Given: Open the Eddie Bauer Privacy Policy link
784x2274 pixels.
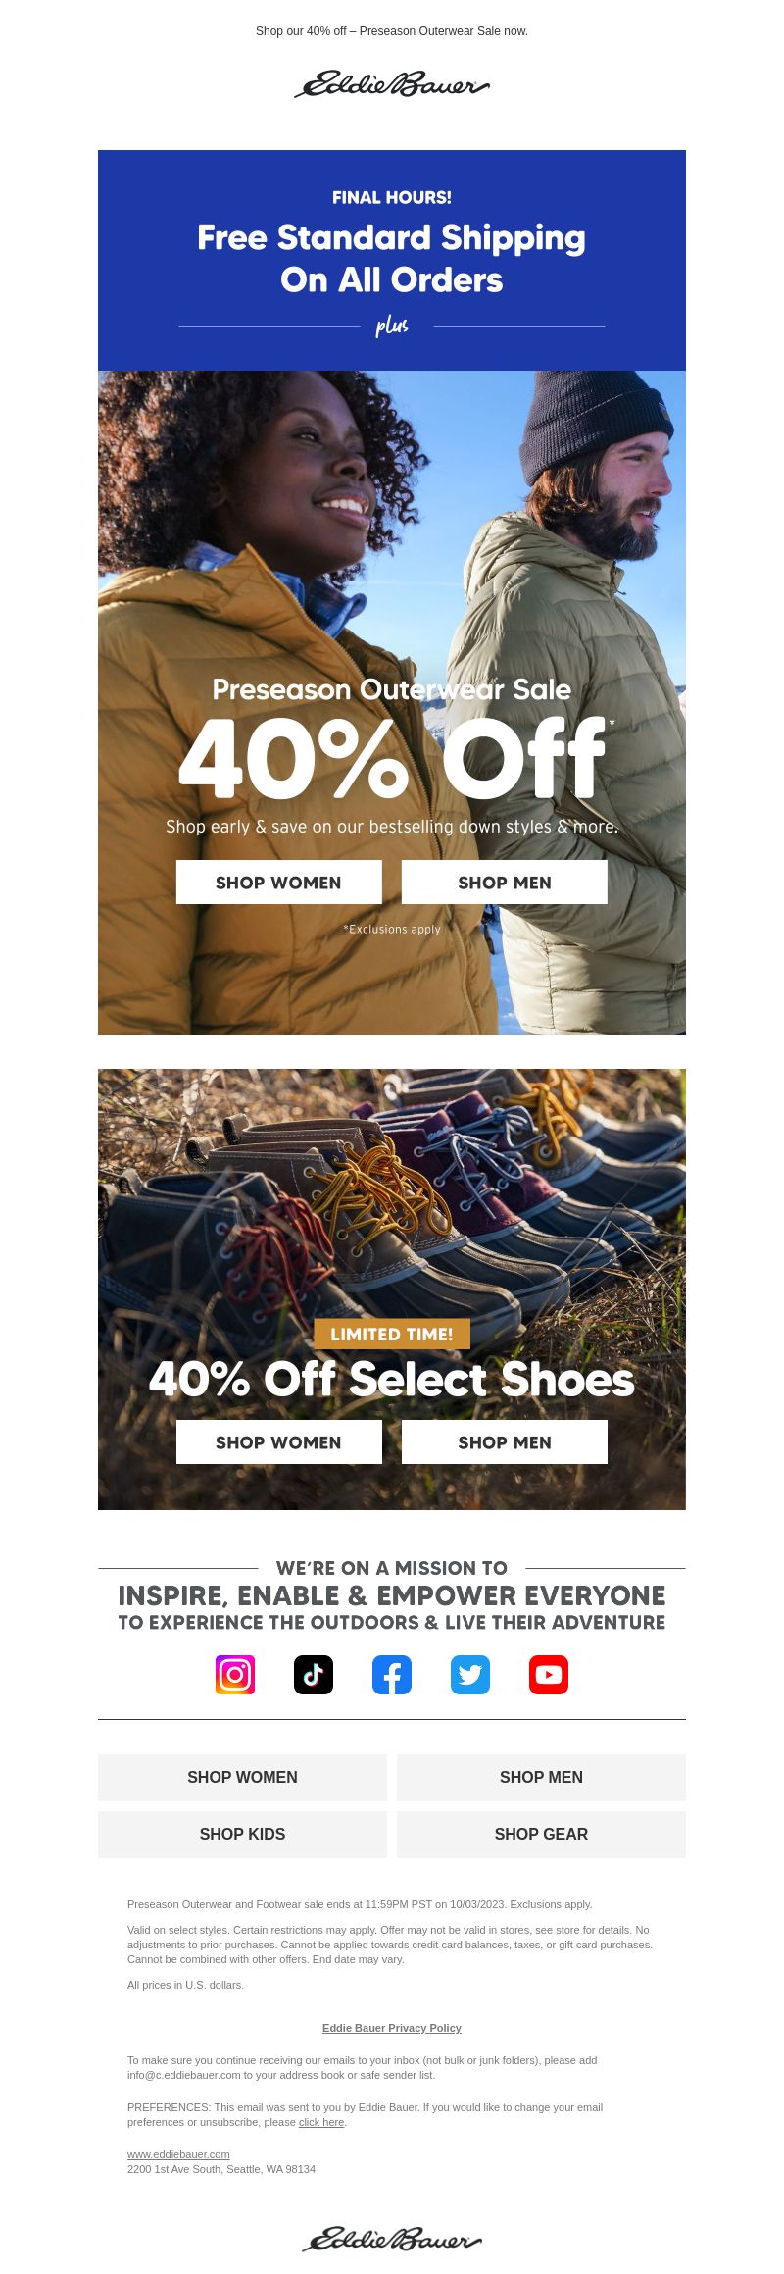Looking at the screenshot, I should point(392,2028).
